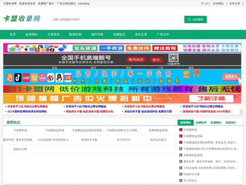The height and width of the screenshot is (185, 246).
Task: Click the 小红书 icon in the blue banner
Action: pos(26,78)
